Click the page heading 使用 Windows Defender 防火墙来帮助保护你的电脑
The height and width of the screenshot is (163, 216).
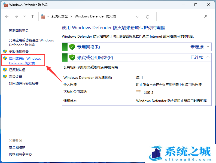(x=114, y=28)
